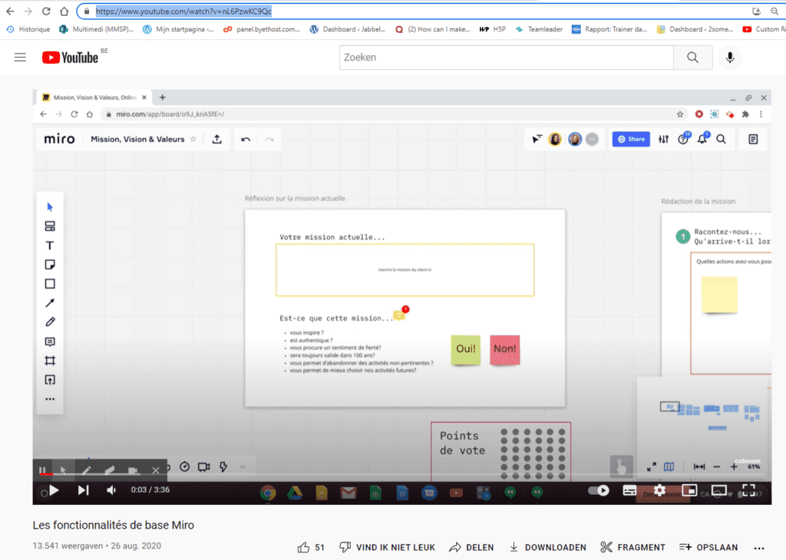The width and height of the screenshot is (786, 560).
Task: Open more actions menu beside OPSLAAN
Action: pyautogui.click(x=759, y=548)
